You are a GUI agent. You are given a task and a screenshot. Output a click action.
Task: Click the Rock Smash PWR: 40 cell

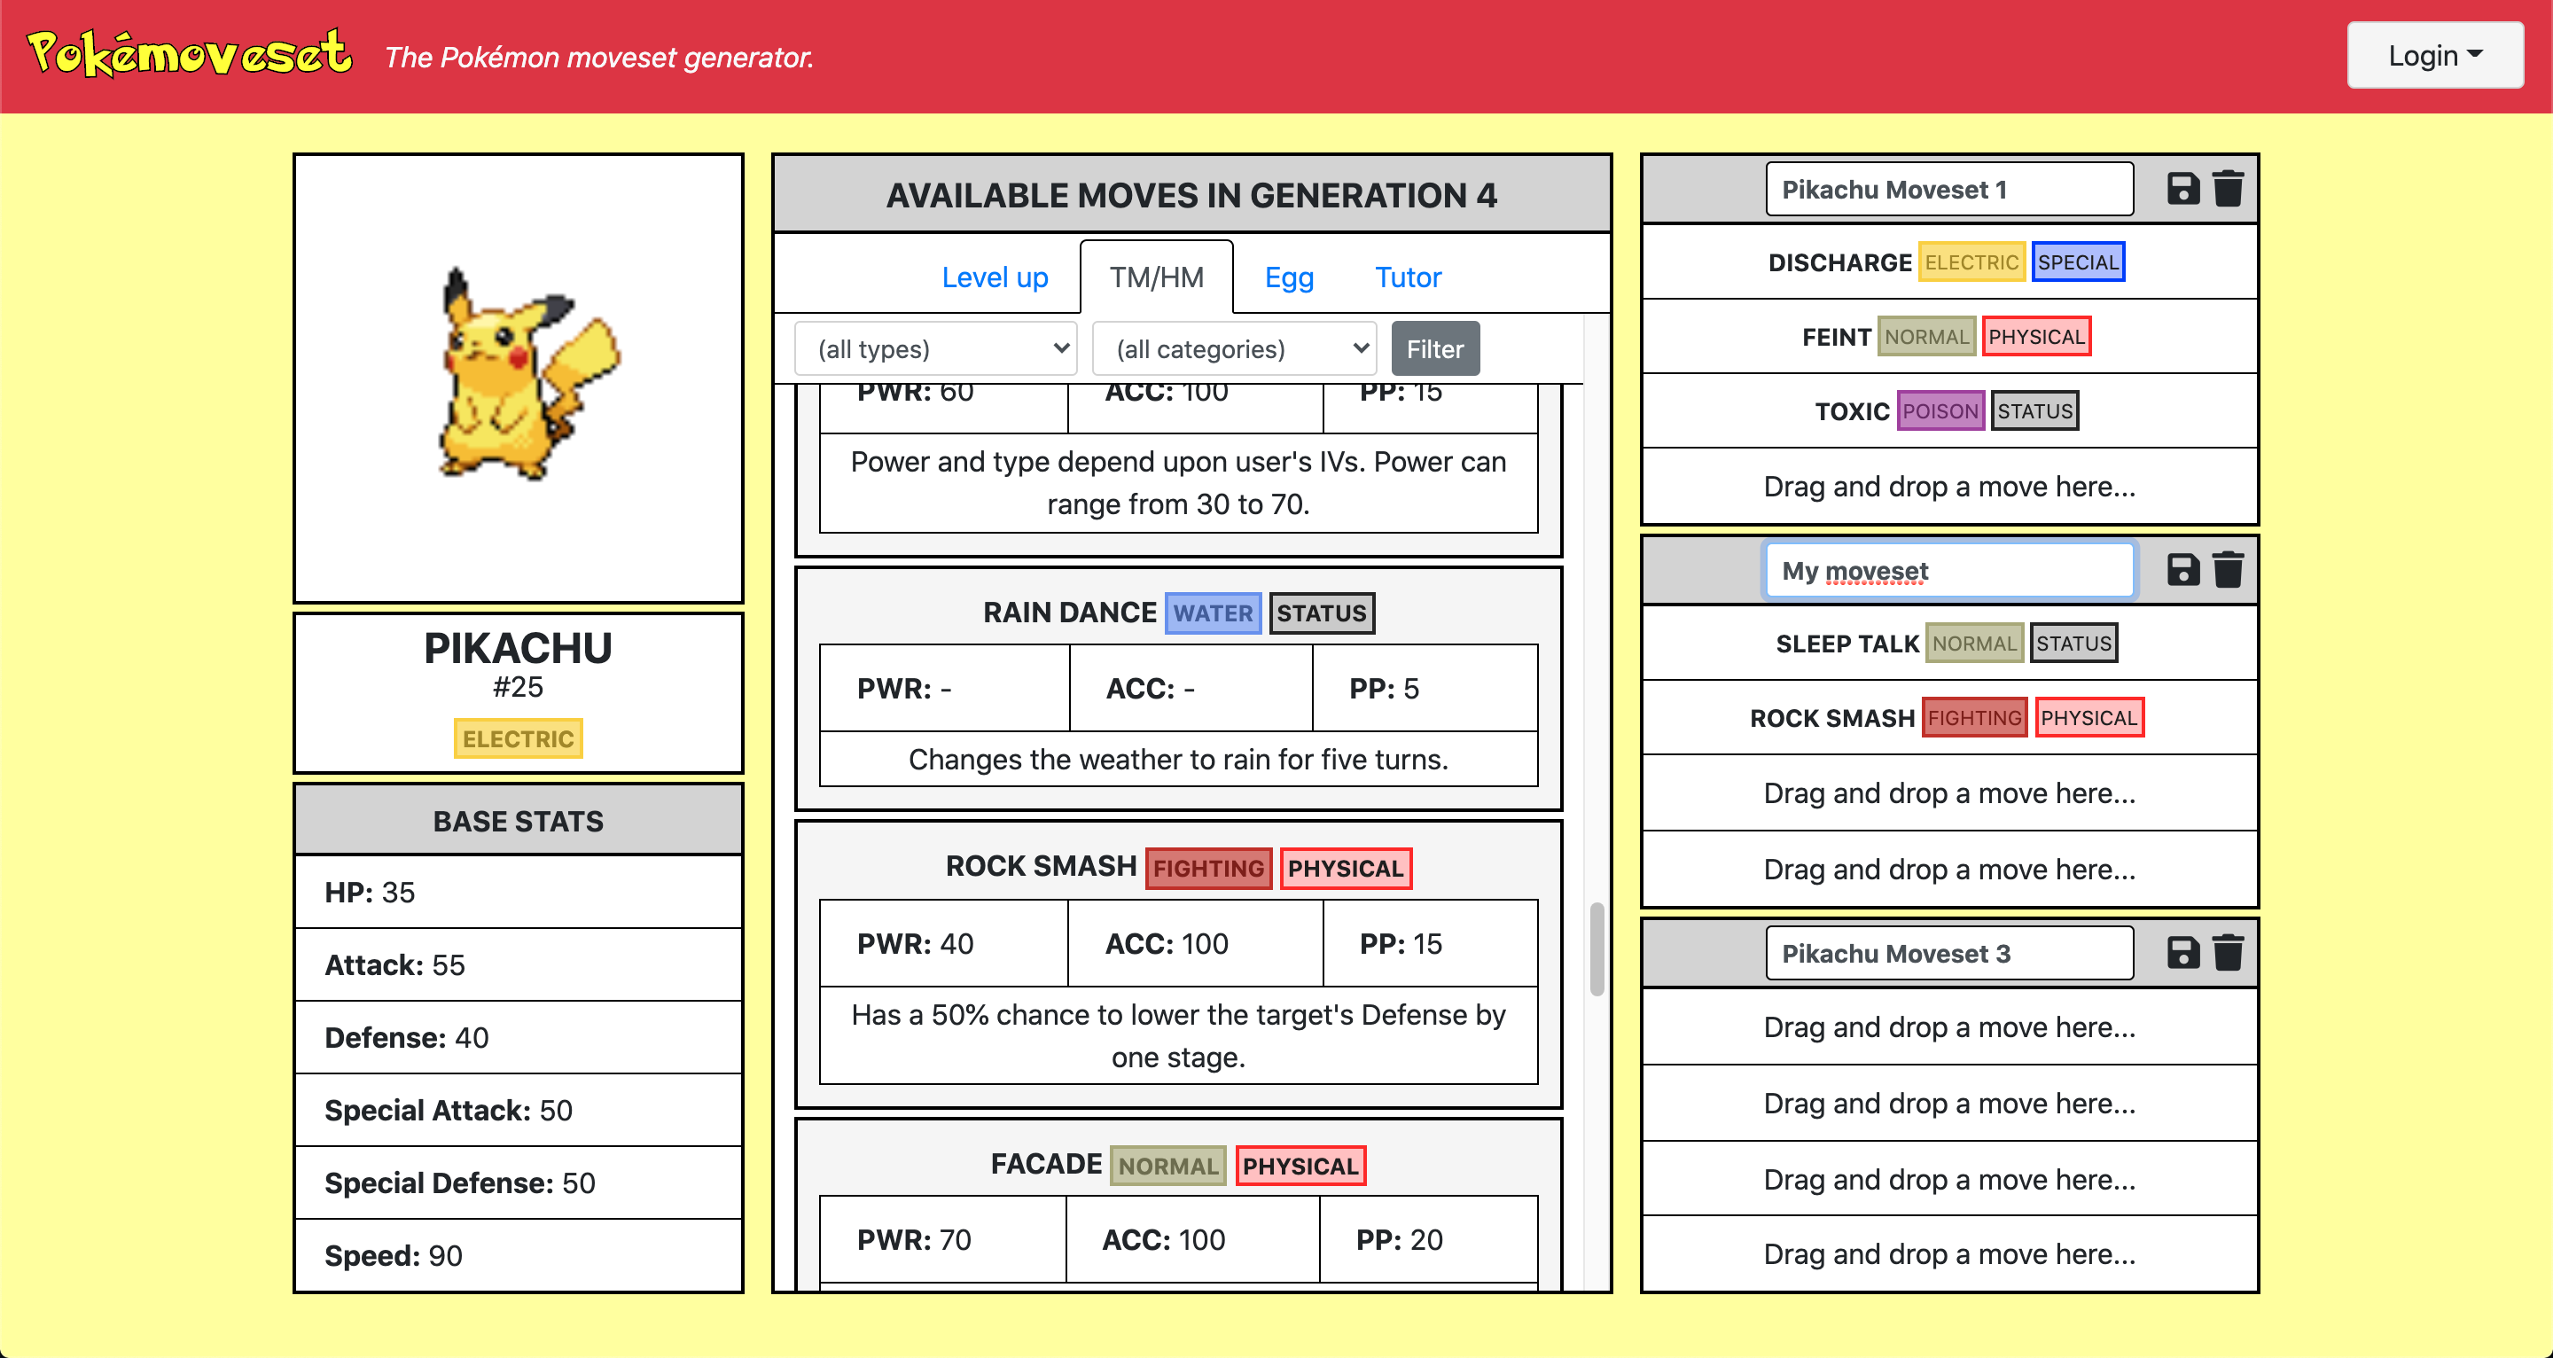943,942
